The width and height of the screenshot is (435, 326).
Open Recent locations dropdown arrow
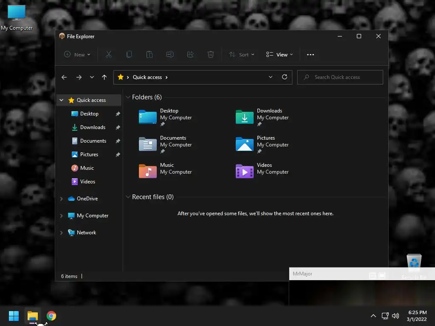pos(92,77)
